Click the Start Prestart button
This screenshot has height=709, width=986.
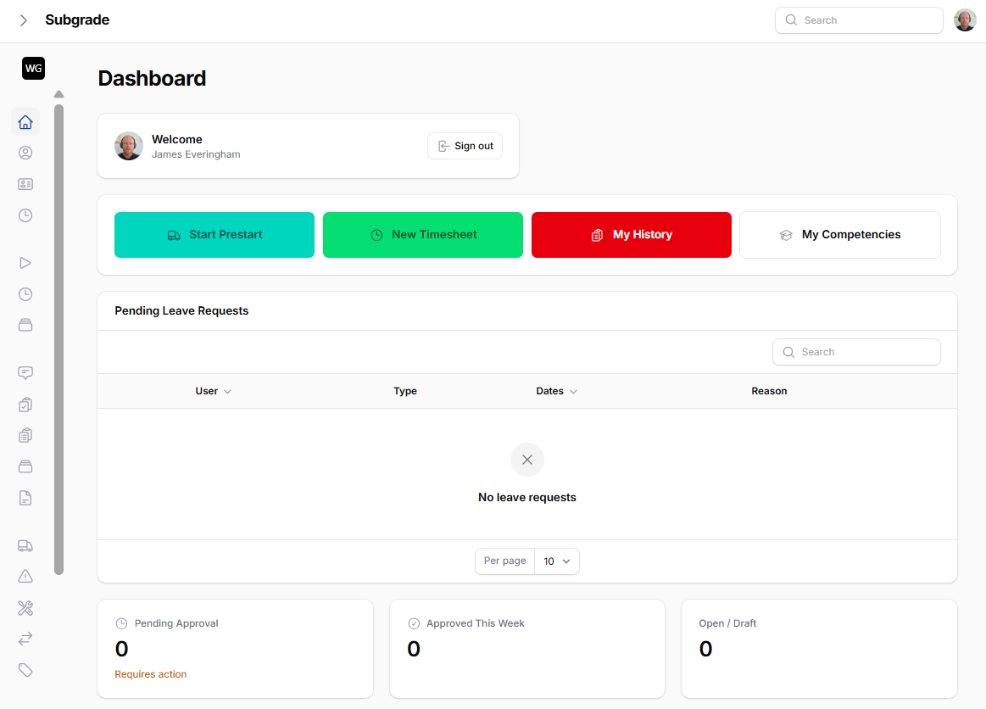(x=214, y=235)
